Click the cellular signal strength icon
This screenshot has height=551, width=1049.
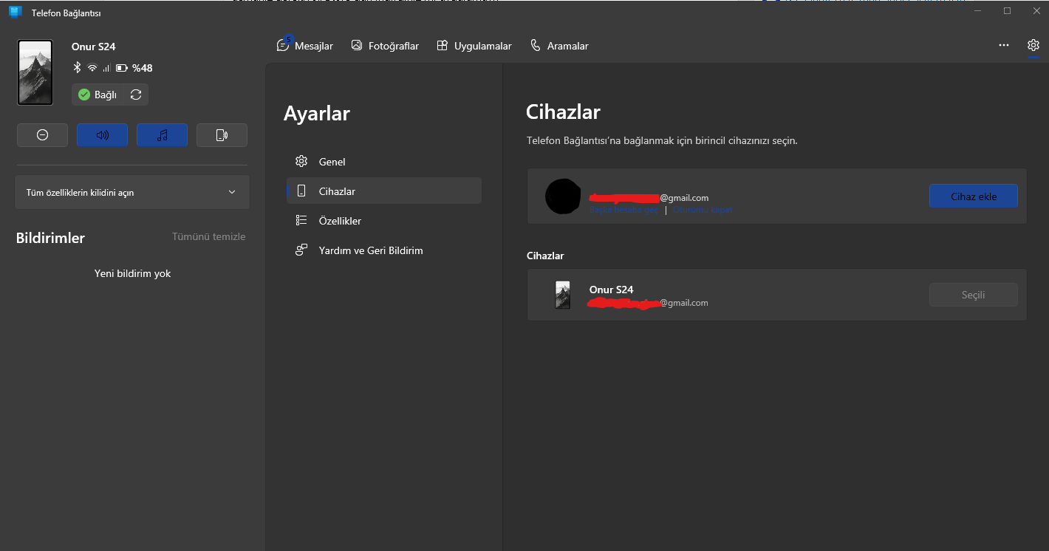106,68
